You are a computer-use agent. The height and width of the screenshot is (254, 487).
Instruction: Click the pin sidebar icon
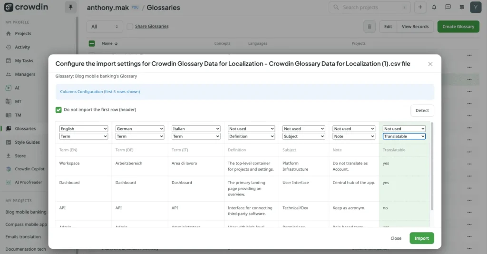pyautogui.click(x=70, y=7)
